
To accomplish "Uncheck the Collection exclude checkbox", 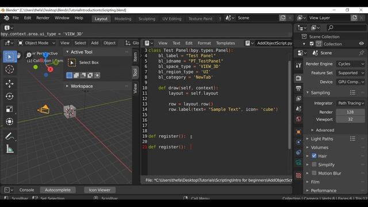I will pyautogui.click(x=312, y=44).
